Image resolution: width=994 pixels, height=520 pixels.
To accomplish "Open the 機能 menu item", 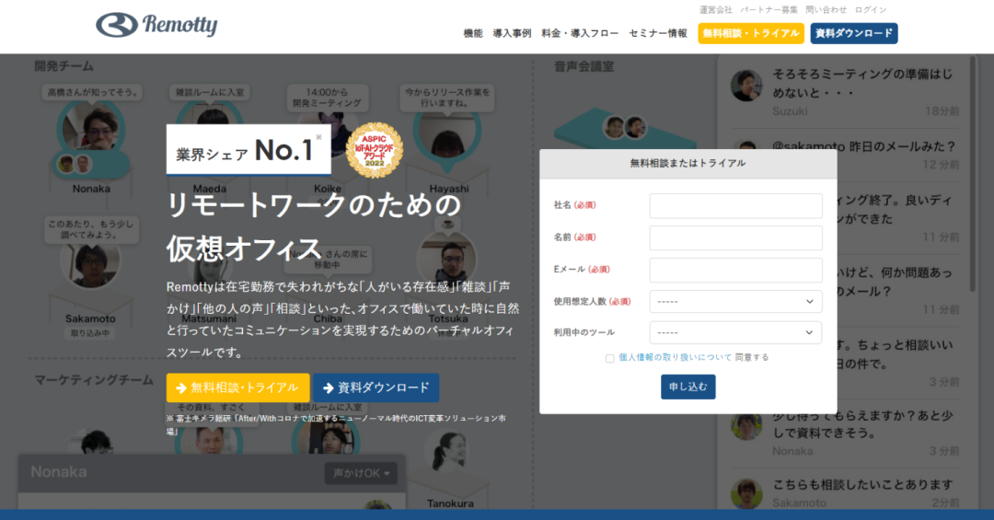I will click(x=473, y=34).
